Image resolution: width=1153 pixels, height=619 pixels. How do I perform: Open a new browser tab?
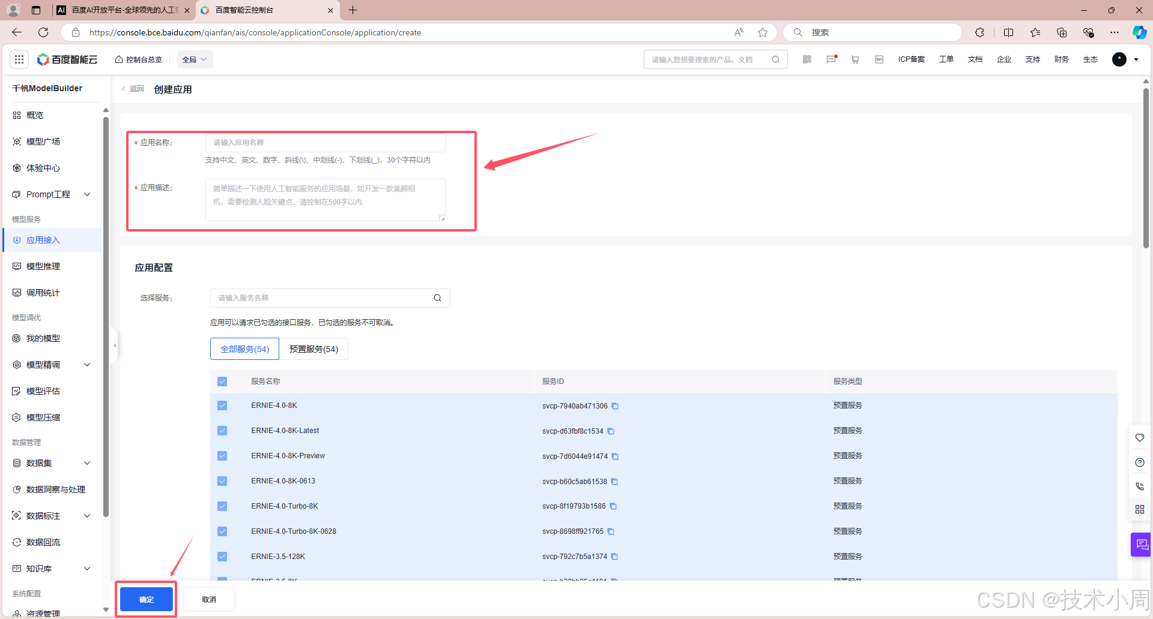[353, 10]
